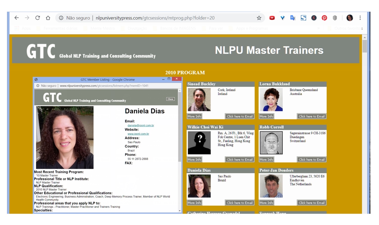Open More Info on Daniela Dias card
The image size is (379, 225).
[x=194, y=203]
